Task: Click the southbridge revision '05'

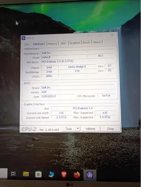Action: pos(109,70)
